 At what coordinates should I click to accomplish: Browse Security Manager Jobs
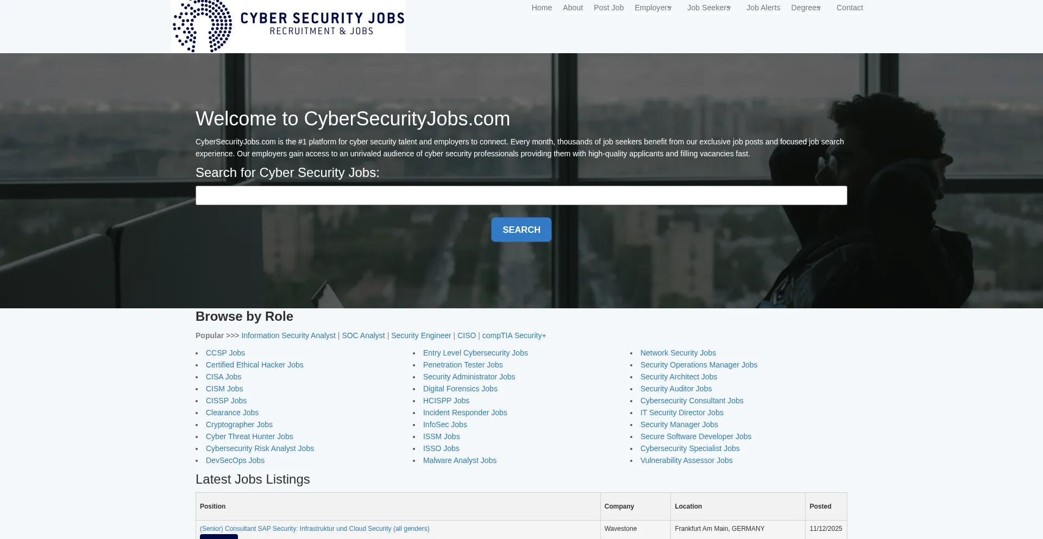(679, 424)
